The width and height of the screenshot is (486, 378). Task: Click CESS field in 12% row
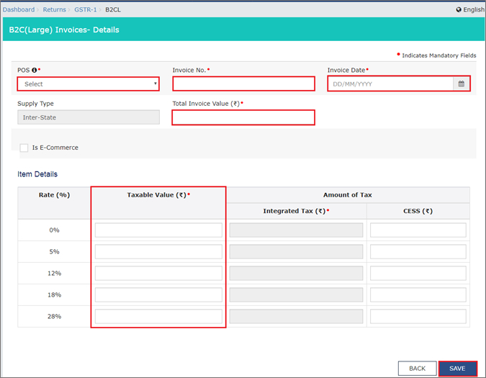[x=418, y=274]
